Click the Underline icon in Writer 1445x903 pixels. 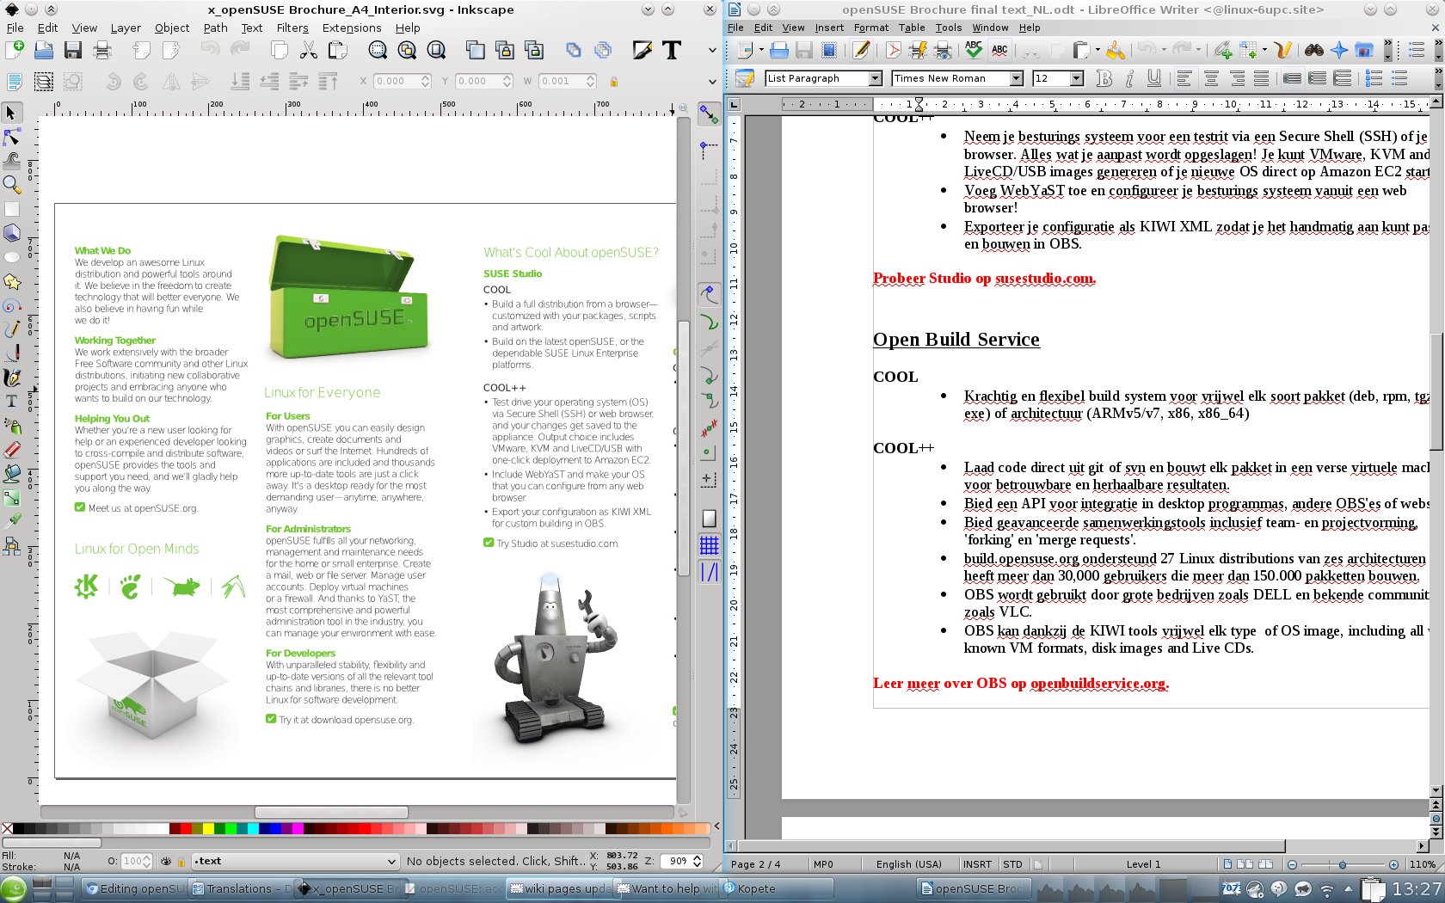click(1154, 79)
